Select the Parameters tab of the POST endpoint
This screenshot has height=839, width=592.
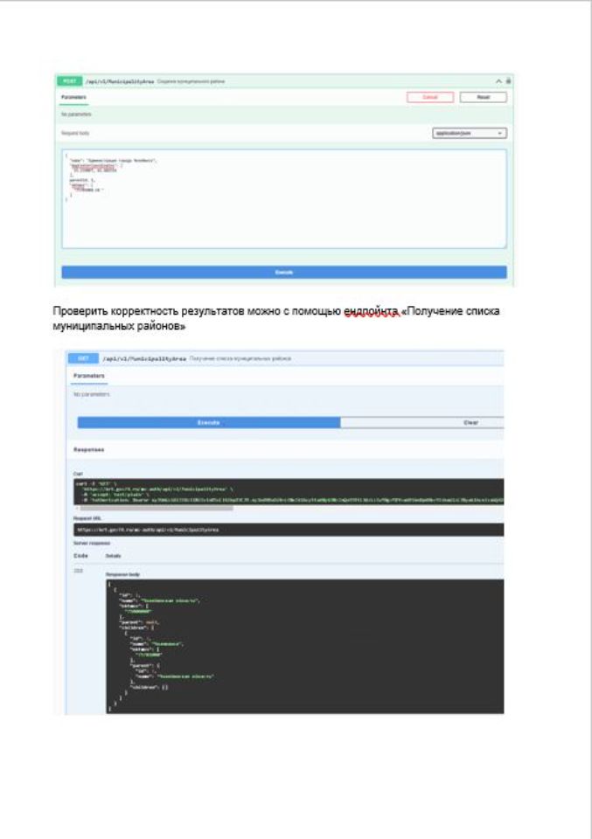tap(73, 97)
